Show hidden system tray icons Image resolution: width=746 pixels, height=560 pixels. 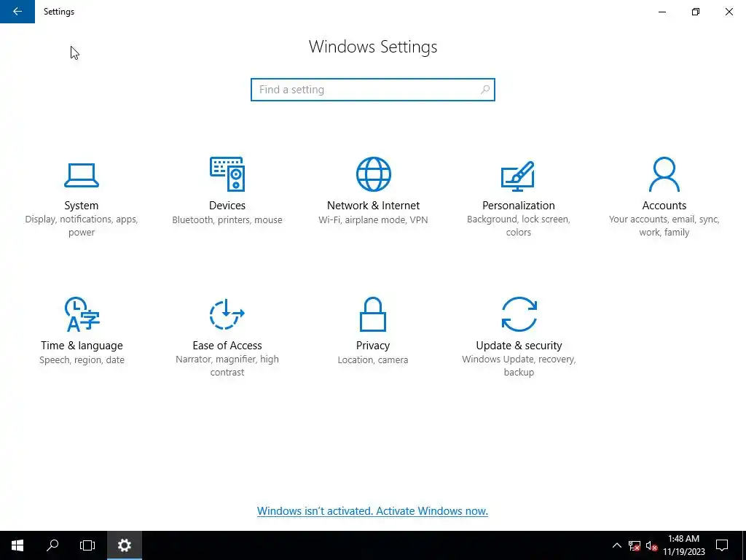pyautogui.click(x=616, y=545)
